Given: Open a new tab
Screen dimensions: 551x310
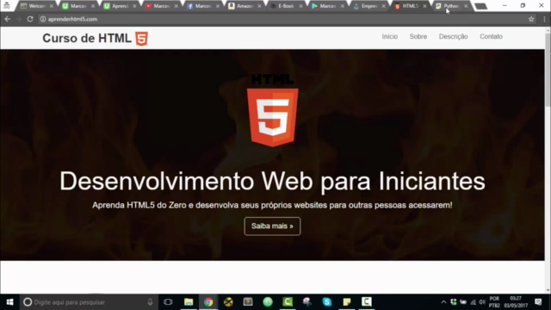Looking at the screenshot, I should pyautogui.click(x=480, y=6).
